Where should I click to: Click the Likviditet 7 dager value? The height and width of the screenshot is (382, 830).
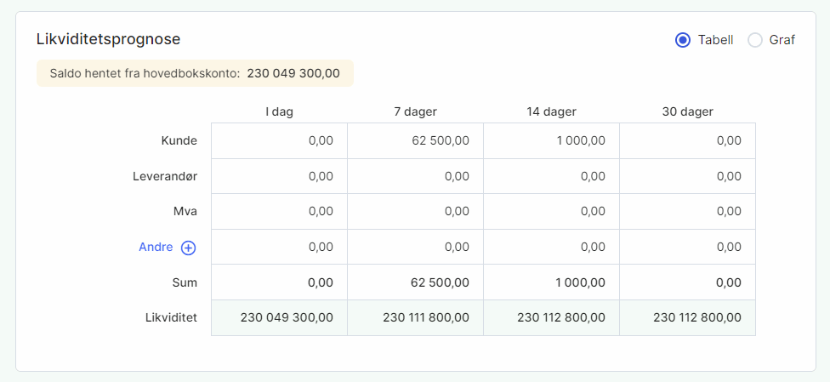point(415,317)
